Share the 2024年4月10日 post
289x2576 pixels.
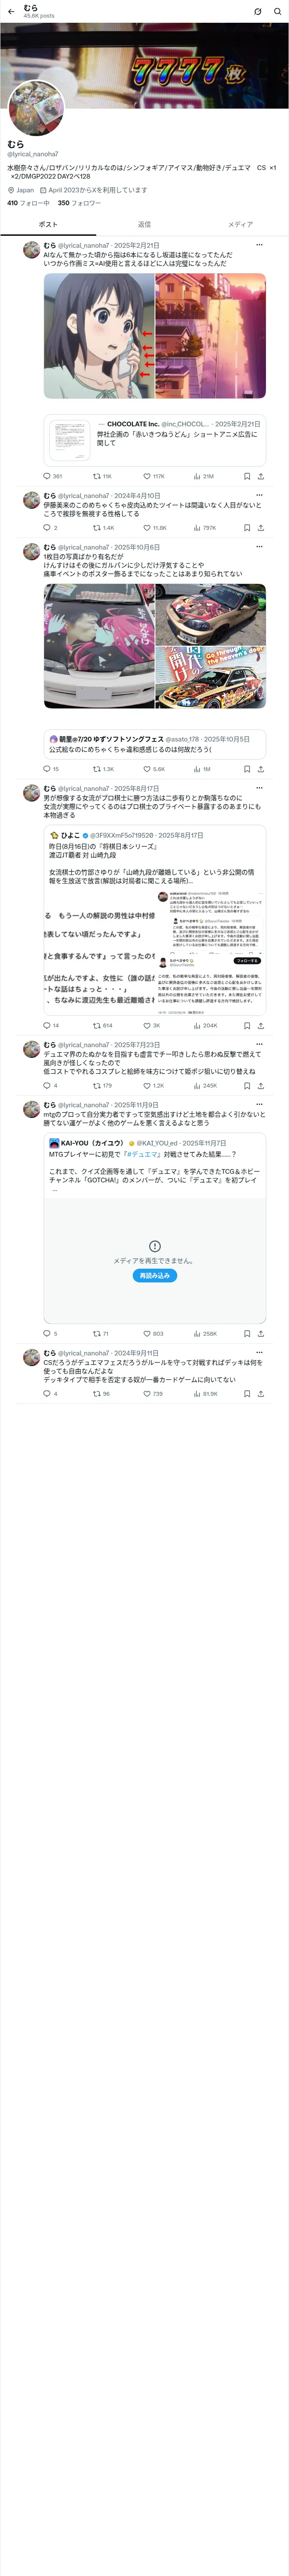pyautogui.click(x=261, y=527)
